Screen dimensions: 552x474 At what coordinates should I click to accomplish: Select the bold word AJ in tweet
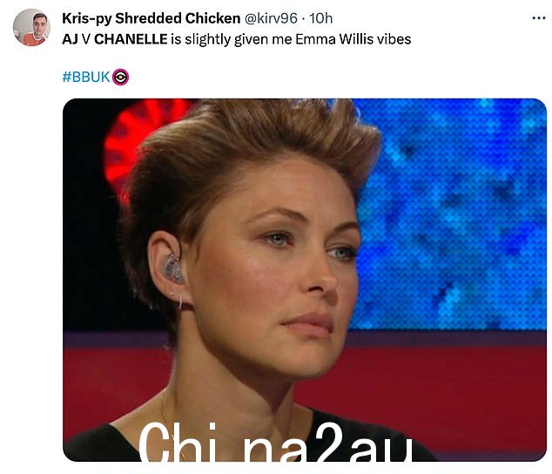click(x=70, y=39)
